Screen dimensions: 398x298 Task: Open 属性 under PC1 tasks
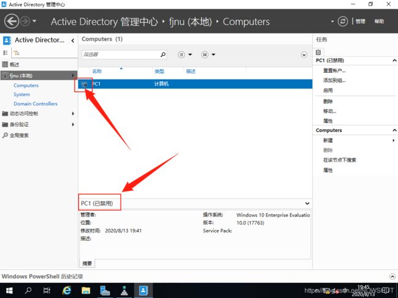tap(328, 121)
